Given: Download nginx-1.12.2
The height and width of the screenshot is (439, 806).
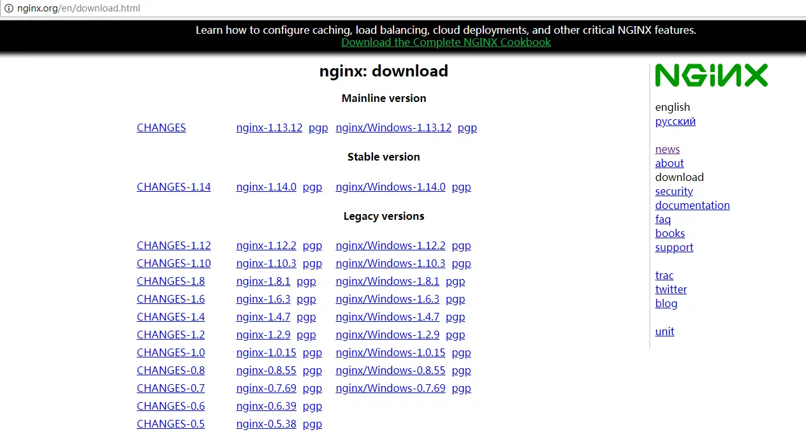Looking at the screenshot, I should [266, 245].
